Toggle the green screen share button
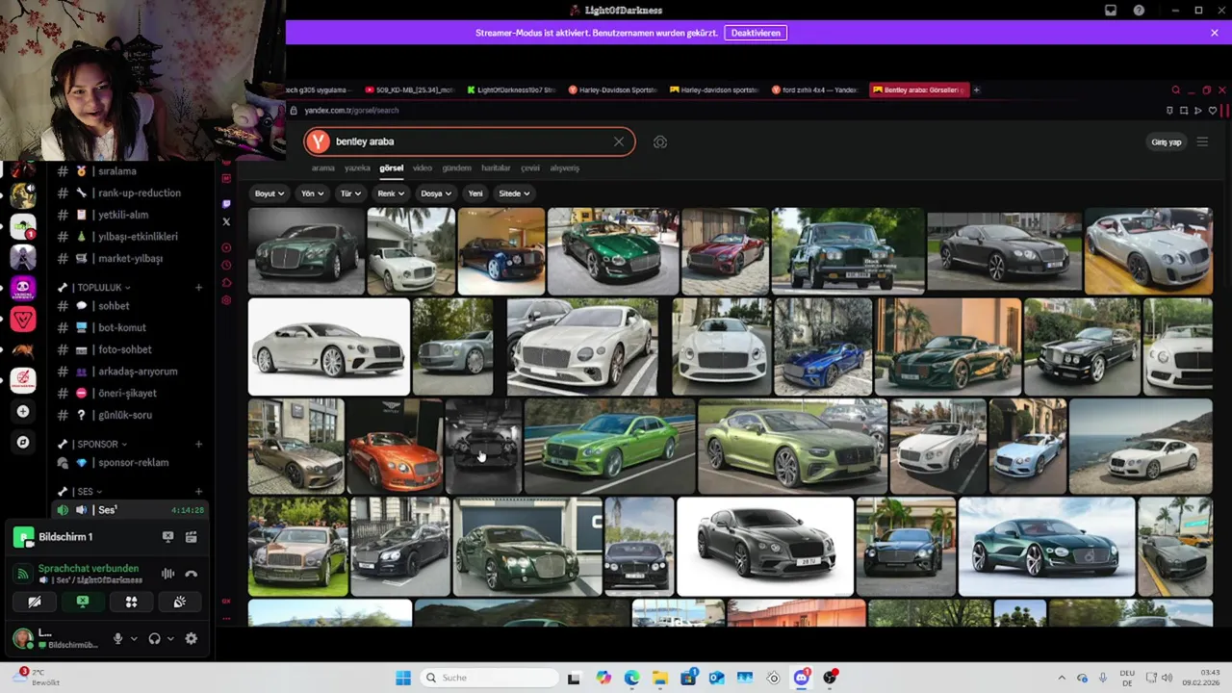Image resolution: width=1232 pixels, height=693 pixels. pyautogui.click(x=83, y=603)
